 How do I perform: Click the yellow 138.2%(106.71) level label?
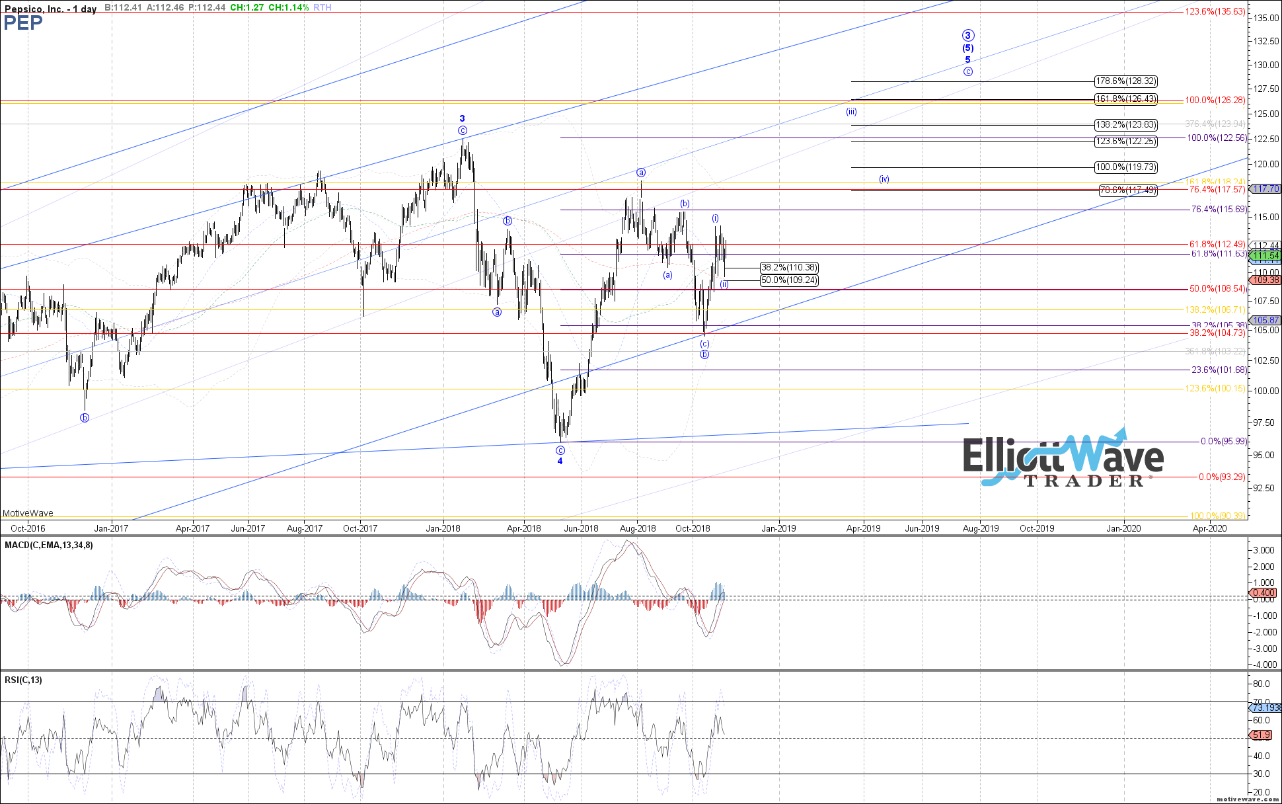[1215, 310]
